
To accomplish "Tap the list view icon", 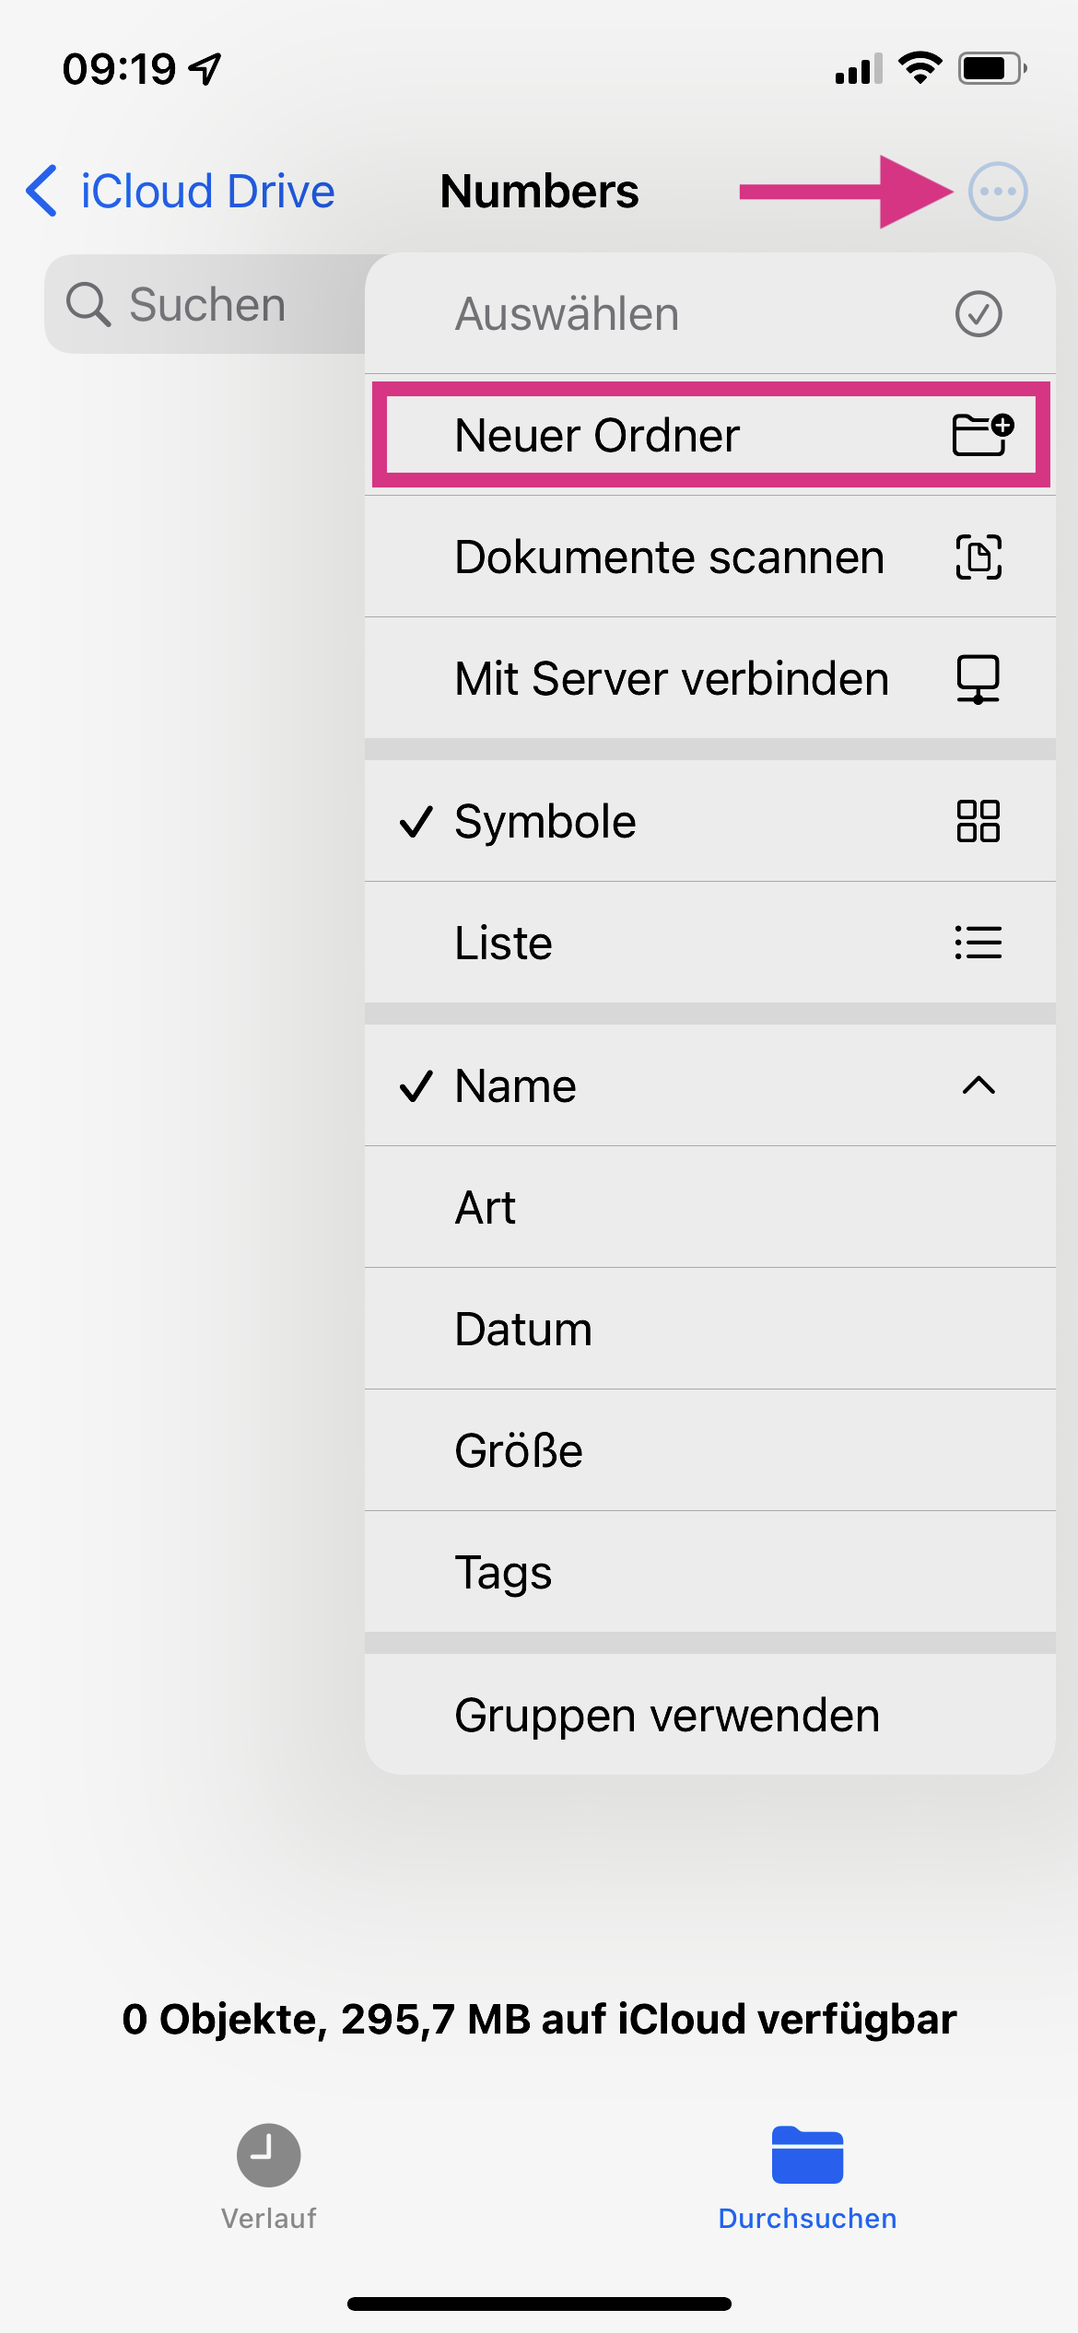I will click(978, 943).
